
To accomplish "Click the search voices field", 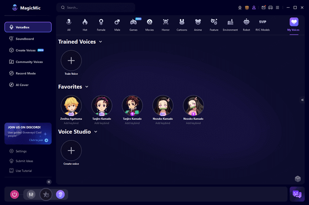I will 96,7.
